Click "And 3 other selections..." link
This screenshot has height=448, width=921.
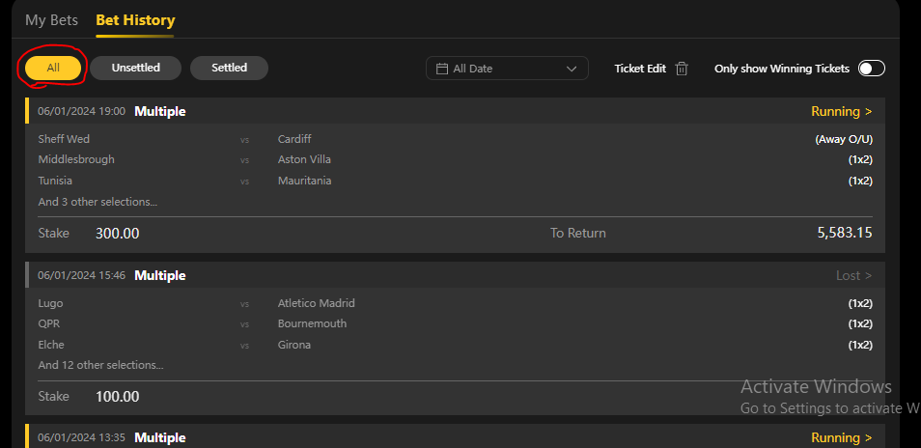(x=98, y=202)
